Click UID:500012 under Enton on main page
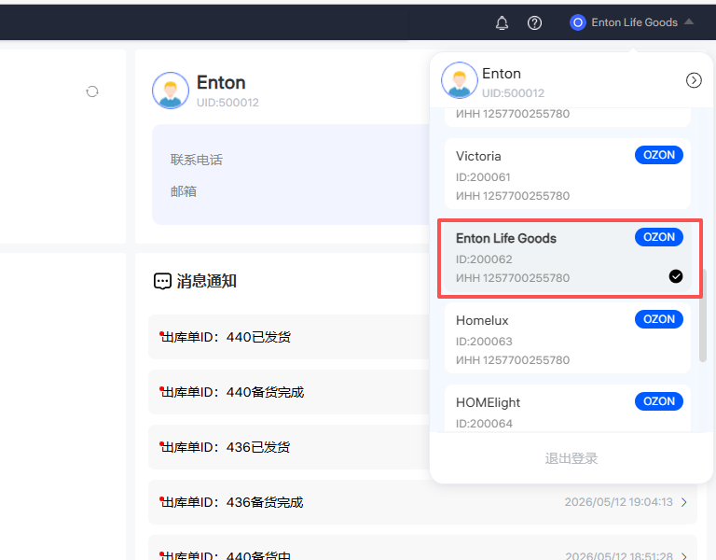 pos(227,103)
